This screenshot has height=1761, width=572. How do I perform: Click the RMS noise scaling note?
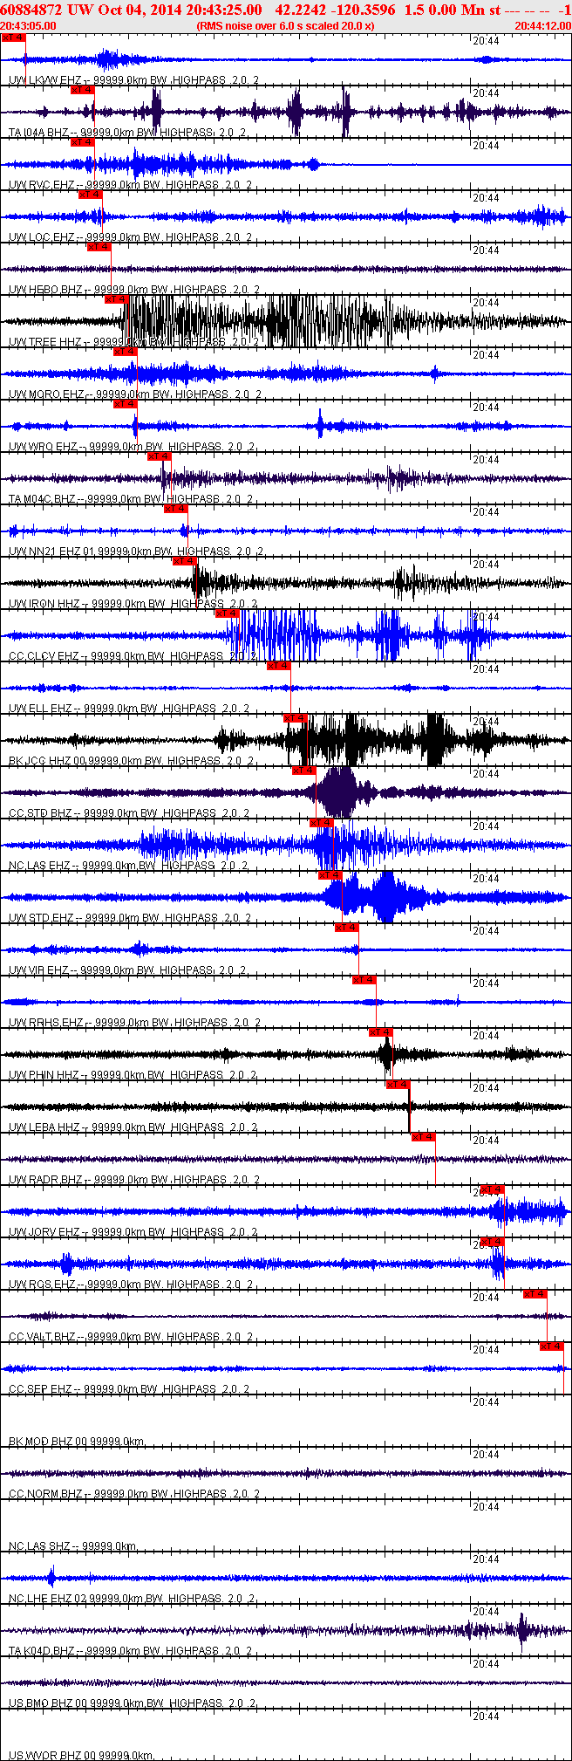[x=285, y=26]
